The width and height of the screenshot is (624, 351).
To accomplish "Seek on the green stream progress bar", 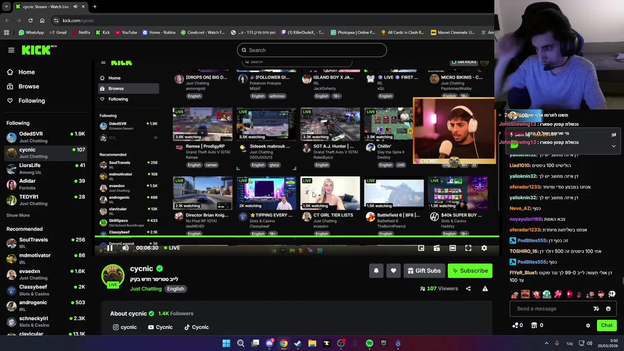I will coord(297,237).
